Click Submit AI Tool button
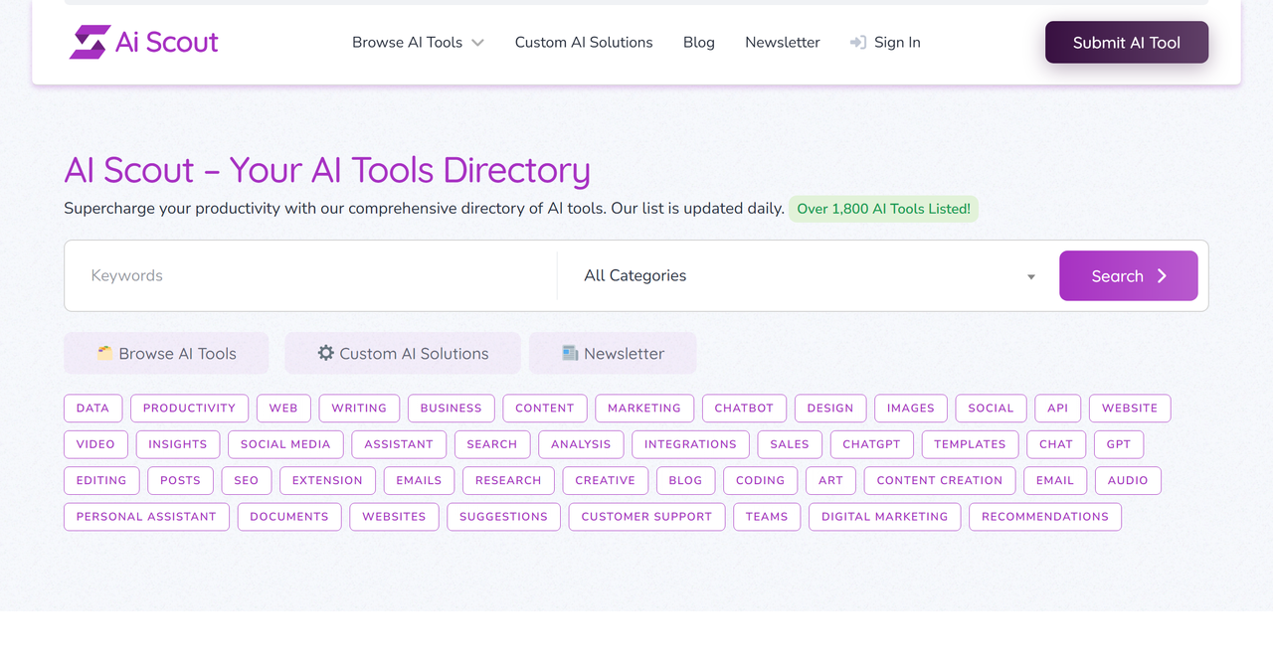Image resolution: width=1273 pixels, height=658 pixels. (x=1127, y=43)
